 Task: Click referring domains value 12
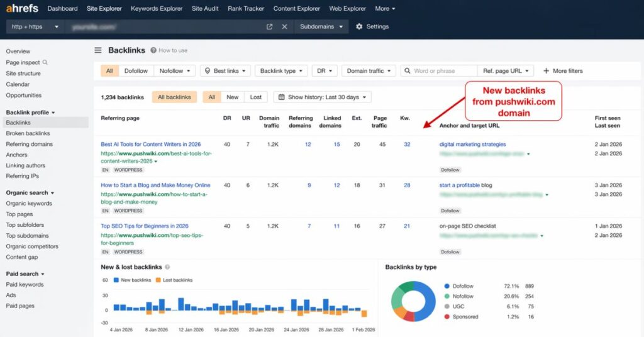click(x=308, y=144)
